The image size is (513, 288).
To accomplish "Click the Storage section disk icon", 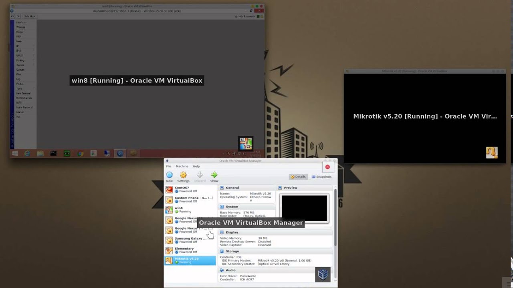I will click(x=222, y=251).
